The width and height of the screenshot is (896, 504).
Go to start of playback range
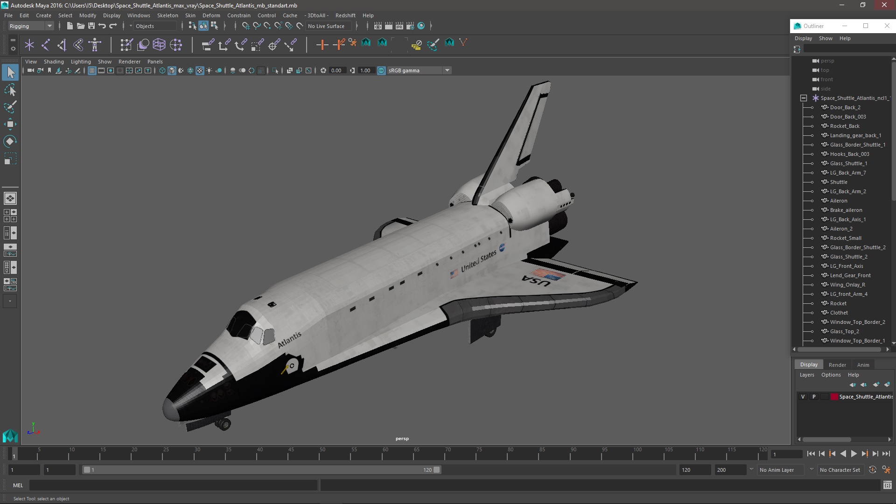(811, 454)
